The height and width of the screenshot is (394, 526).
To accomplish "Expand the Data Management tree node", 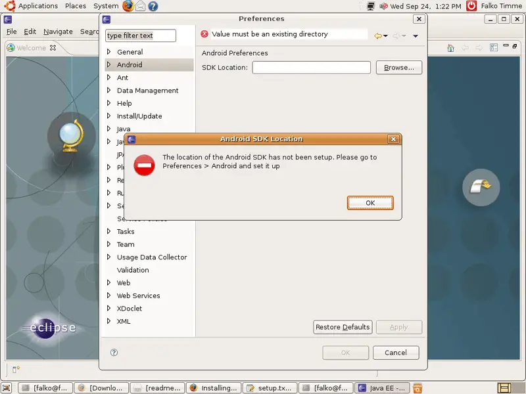I will (109, 91).
